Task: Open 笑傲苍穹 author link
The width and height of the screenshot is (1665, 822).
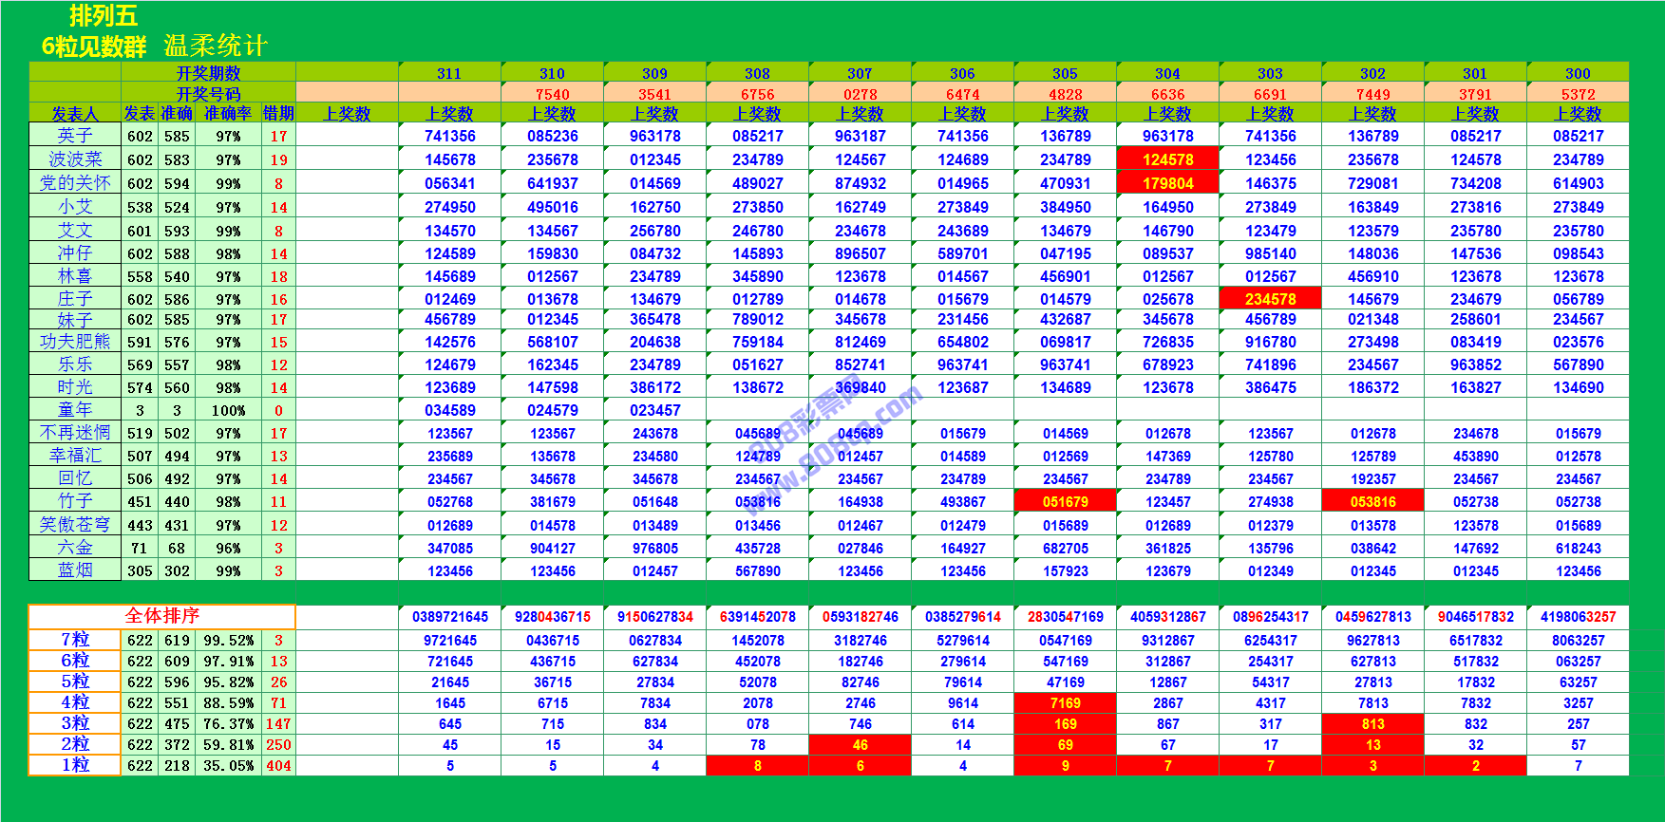Action: pyautogui.click(x=75, y=525)
